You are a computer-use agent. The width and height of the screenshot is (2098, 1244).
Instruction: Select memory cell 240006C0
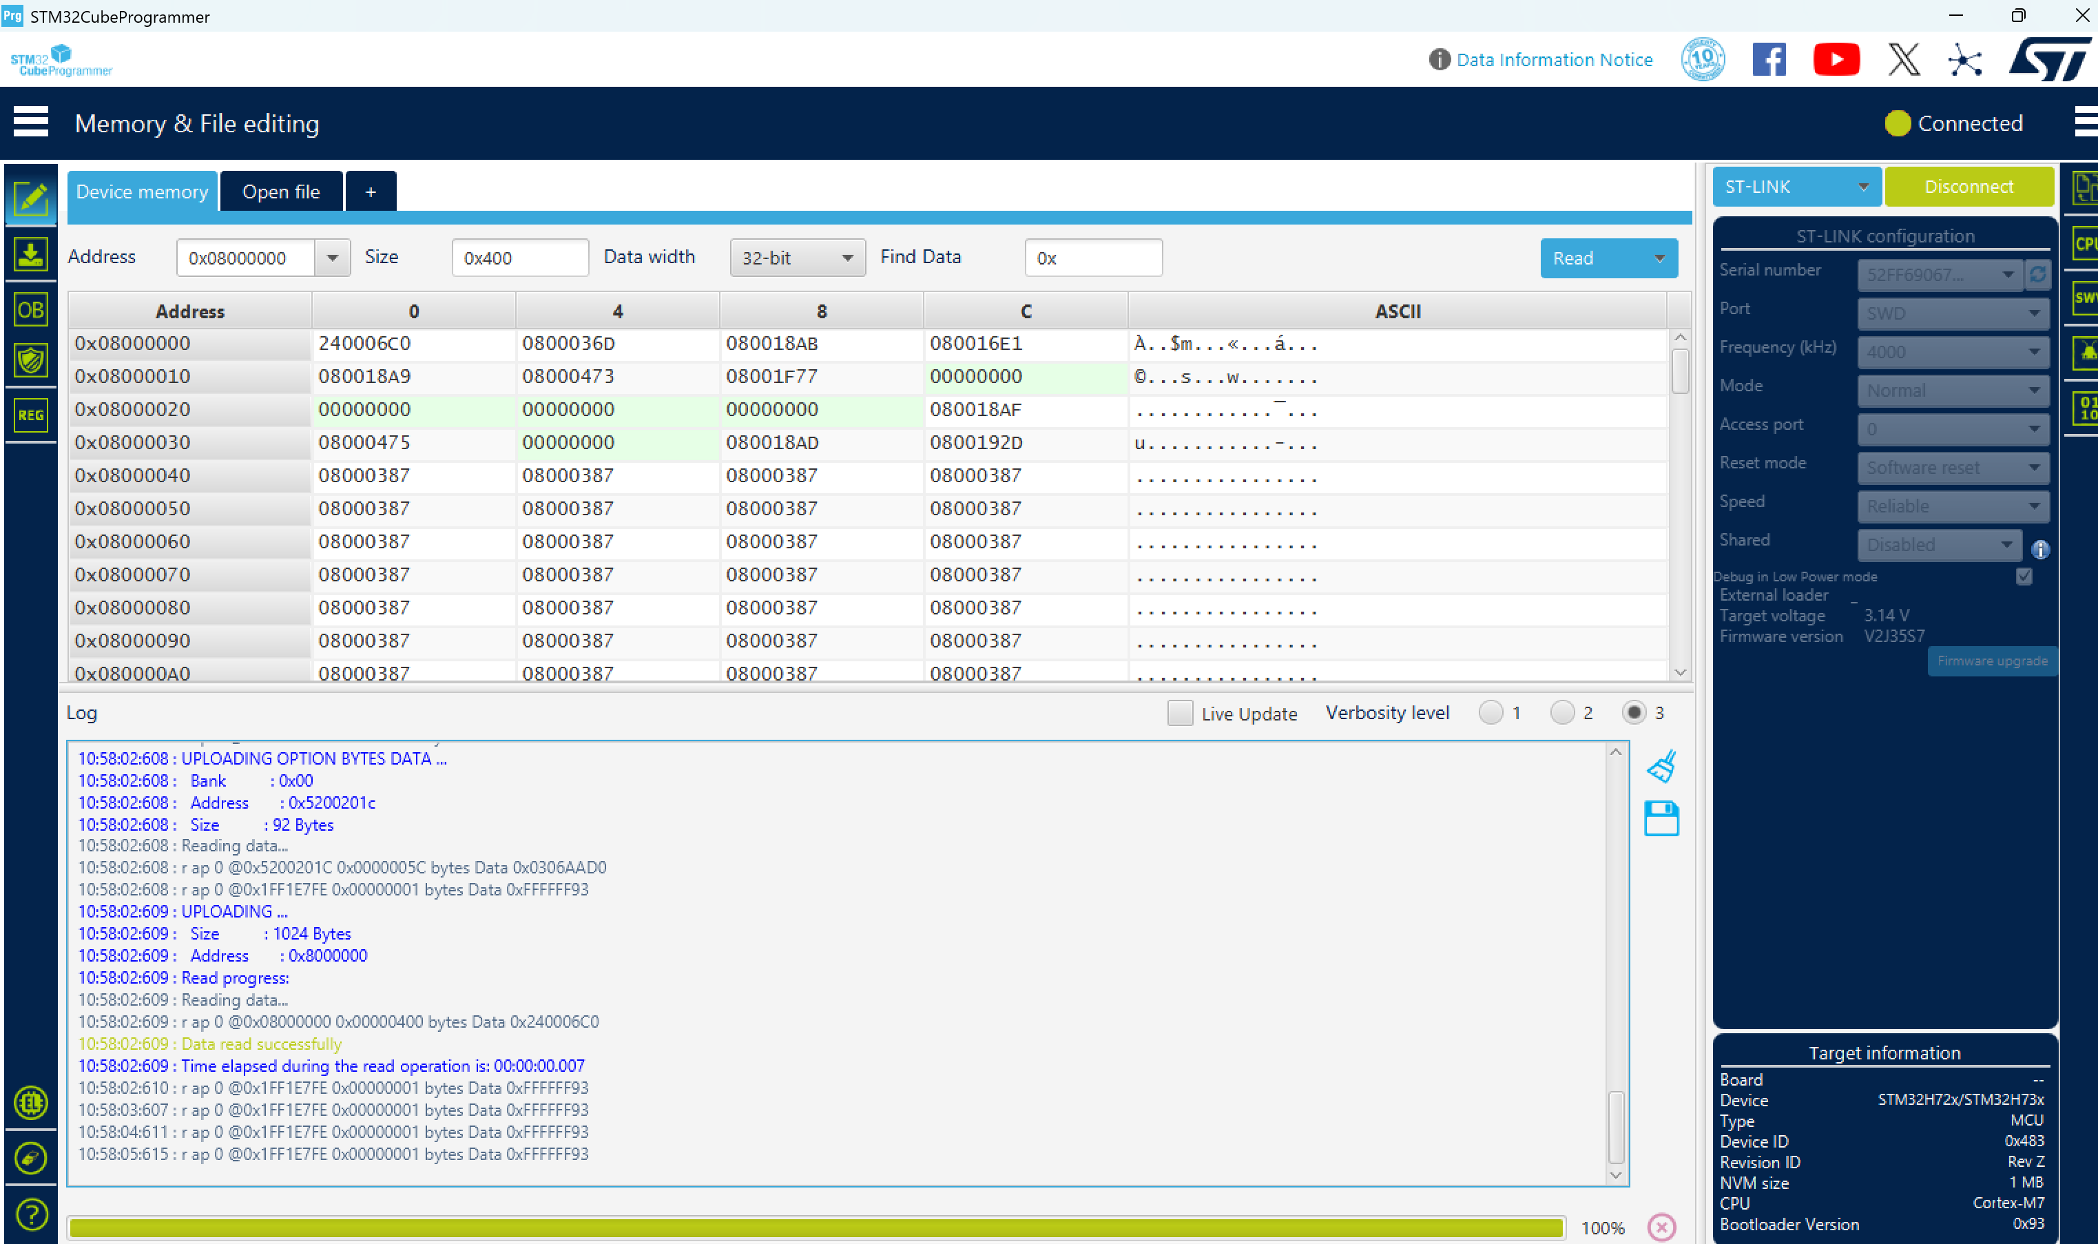point(413,344)
